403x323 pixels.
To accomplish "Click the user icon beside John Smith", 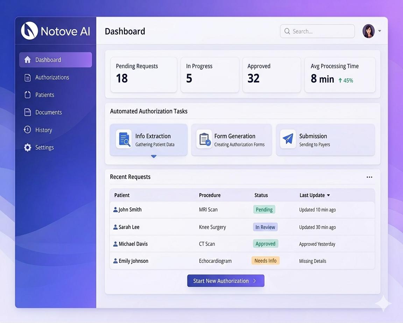I will click(x=115, y=209).
